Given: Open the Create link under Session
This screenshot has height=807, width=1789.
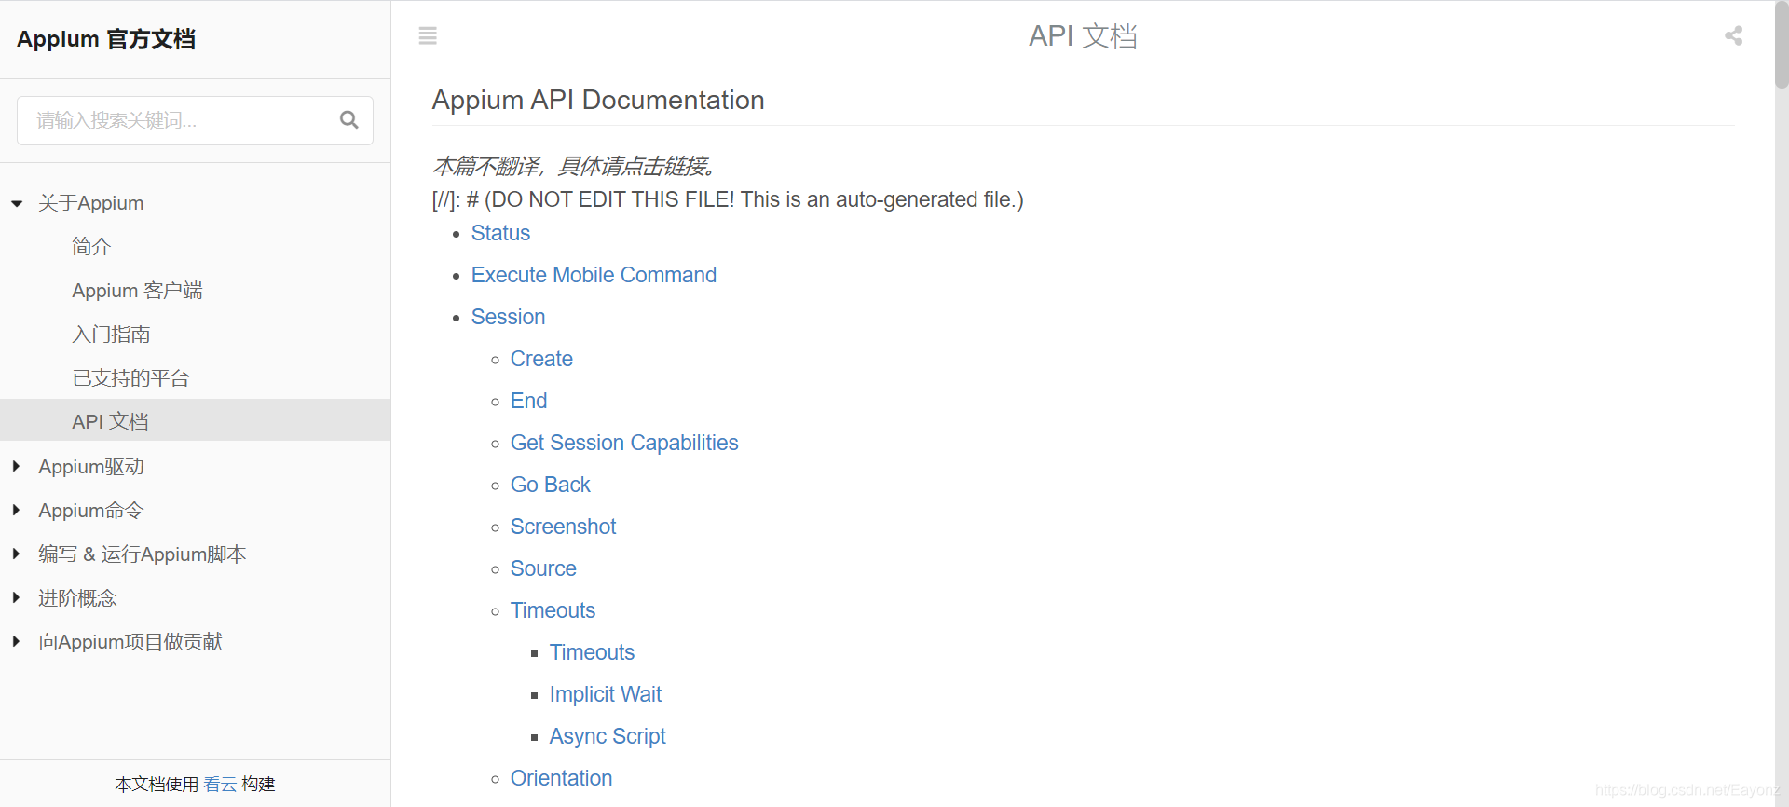Looking at the screenshot, I should (x=541, y=359).
